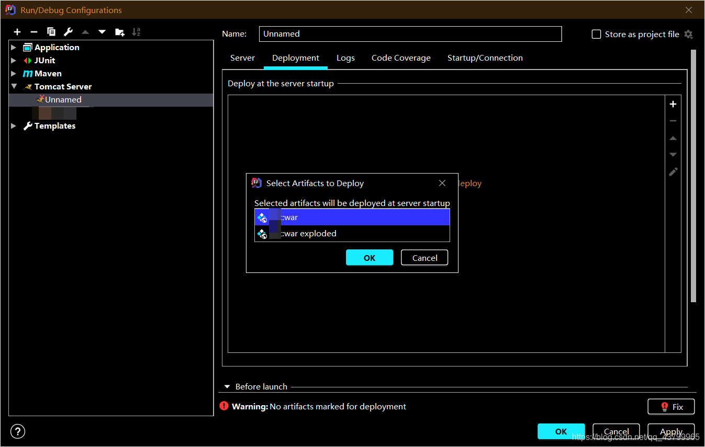Create new folder icon in toolbar
705x447 pixels.
pos(120,32)
